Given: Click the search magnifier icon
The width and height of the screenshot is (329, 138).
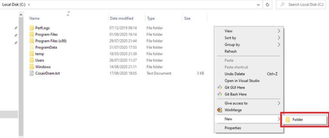Looking at the screenshot, I should coord(282,4).
